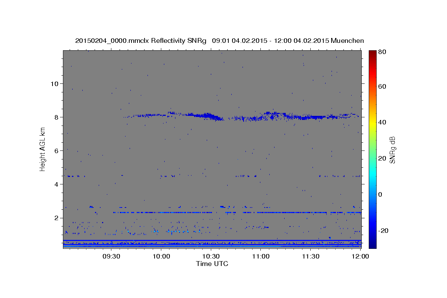Click the blue cloud layer at 8 km
Viewport: 447px width, 298px height.
click(x=242, y=117)
